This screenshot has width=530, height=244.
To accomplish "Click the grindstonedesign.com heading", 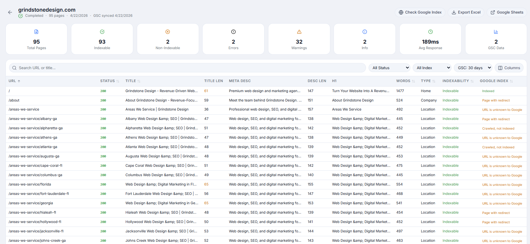I will coord(47,10).
